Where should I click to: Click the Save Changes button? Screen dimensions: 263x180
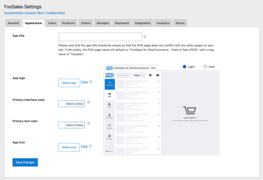[x=25, y=162]
